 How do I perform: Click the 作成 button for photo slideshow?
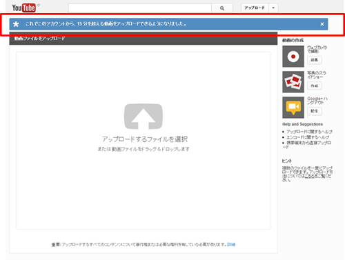[x=315, y=86]
